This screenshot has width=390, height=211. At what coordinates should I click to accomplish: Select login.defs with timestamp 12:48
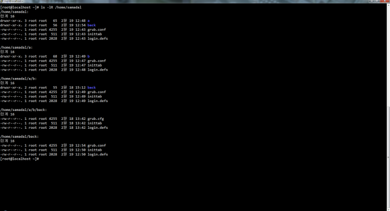[x=98, y=70]
